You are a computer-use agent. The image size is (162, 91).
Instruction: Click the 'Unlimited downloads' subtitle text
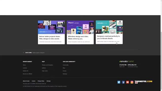coord(50,42)
